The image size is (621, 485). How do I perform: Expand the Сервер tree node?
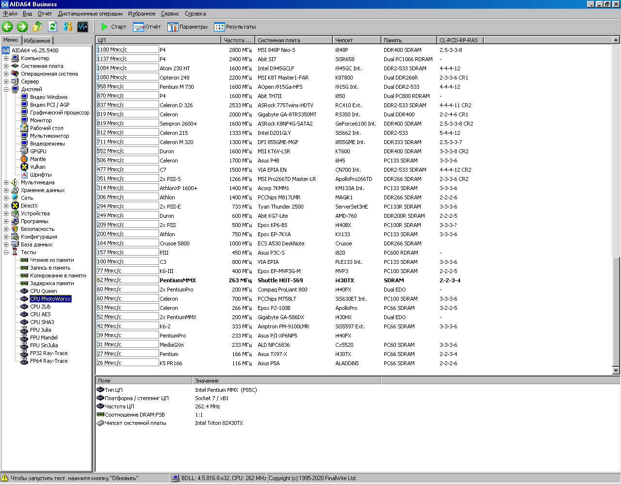click(6, 81)
